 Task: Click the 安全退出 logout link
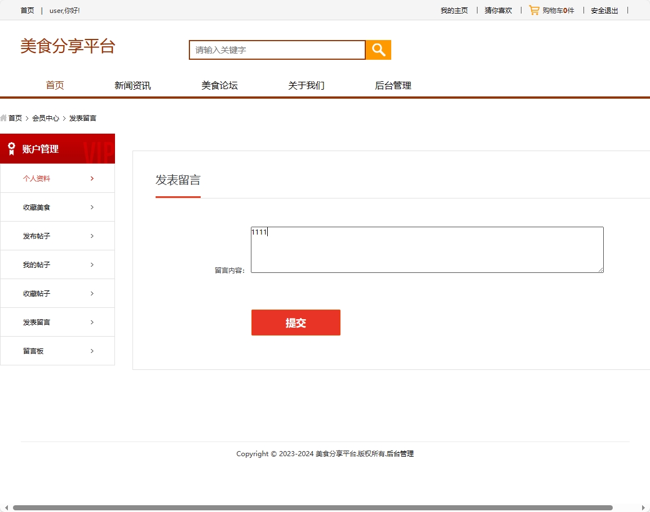pyautogui.click(x=604, y=10)
